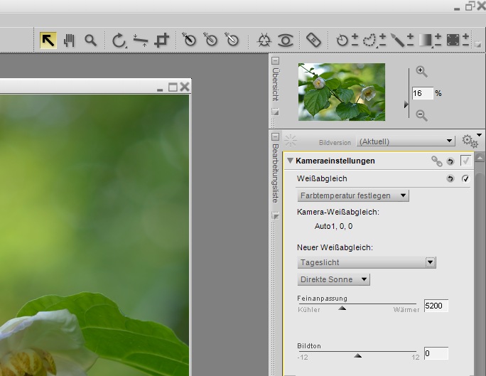The height and width of the screenshot is (376, 486).
Task: Select the Selection Gradient tool
Action: tap(426, 40)
